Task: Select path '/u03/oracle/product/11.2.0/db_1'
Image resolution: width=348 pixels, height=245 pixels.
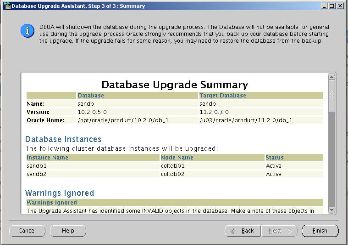Action: (x=246, y=120)
